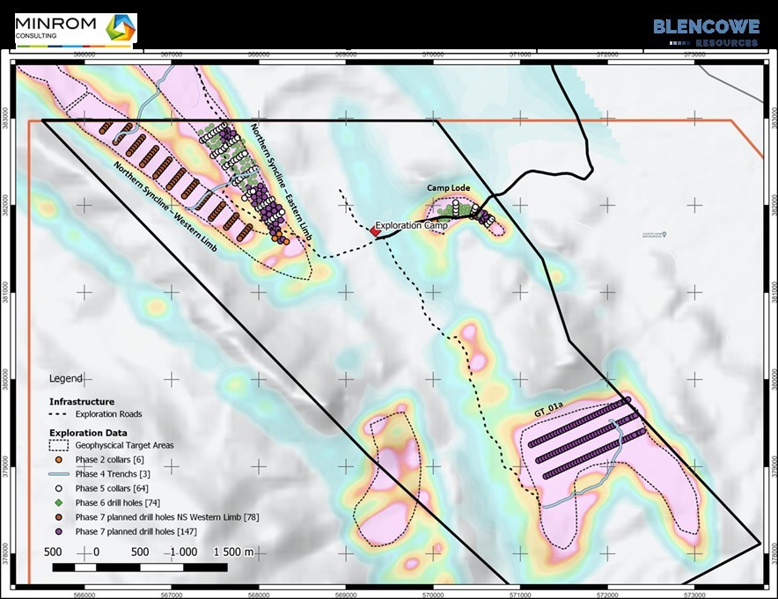Select the Camp Lode map label
778x599 pixels.
(449, 188)
